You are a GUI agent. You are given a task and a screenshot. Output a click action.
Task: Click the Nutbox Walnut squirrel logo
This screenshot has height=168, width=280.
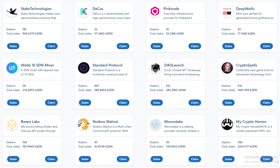[84, 124]
